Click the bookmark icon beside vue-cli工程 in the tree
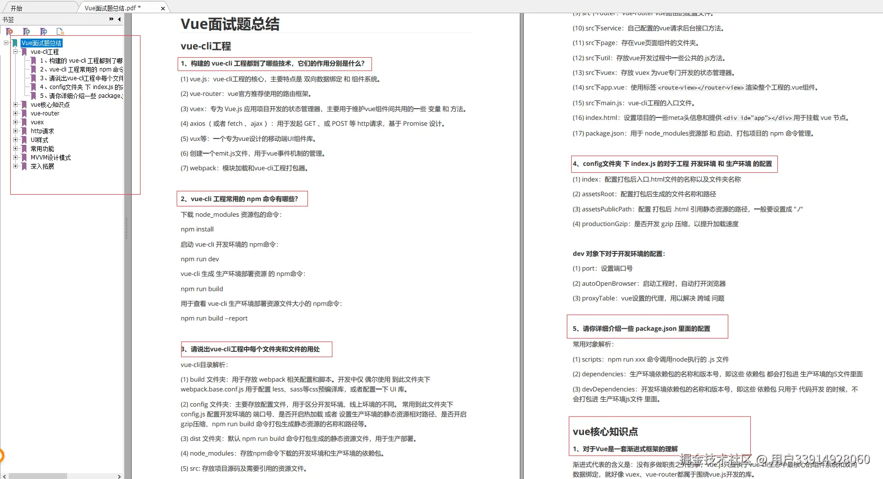Viewport: 883px width, 479px height. click(x=24, y=52)
